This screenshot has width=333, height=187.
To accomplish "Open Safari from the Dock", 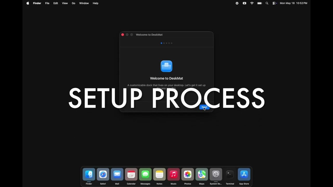I will (x=103, y=174).
